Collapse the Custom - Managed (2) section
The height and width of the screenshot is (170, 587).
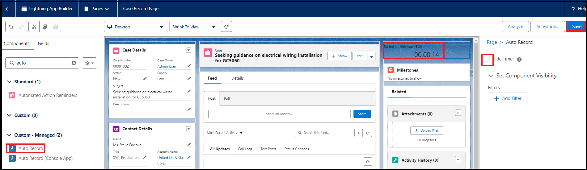pos(9,135)
